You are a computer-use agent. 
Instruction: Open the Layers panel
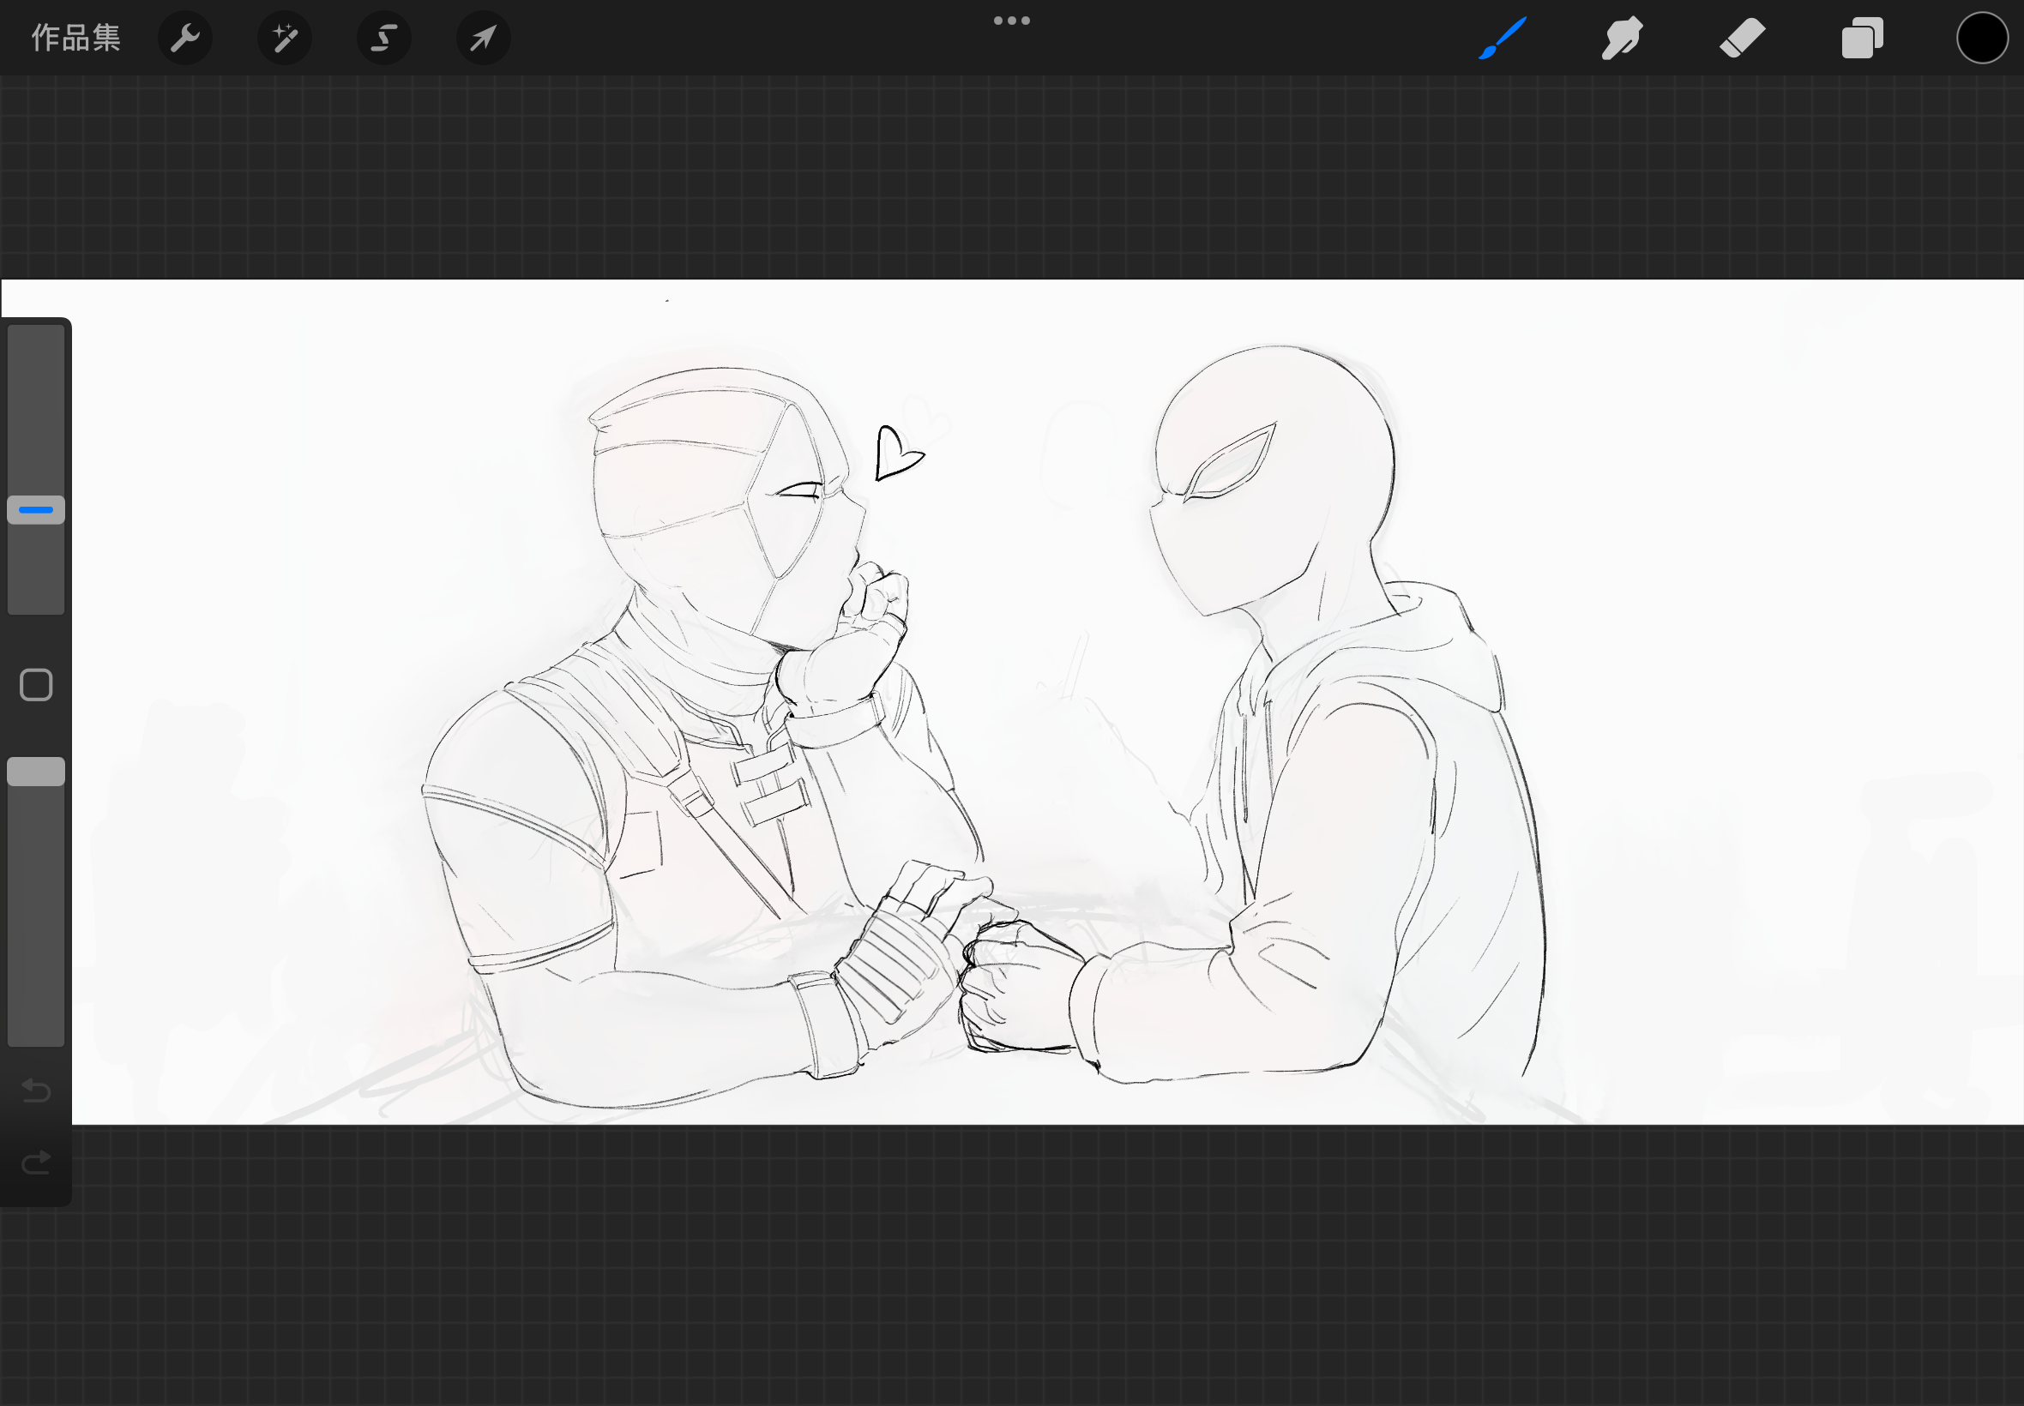[1862, 38]
